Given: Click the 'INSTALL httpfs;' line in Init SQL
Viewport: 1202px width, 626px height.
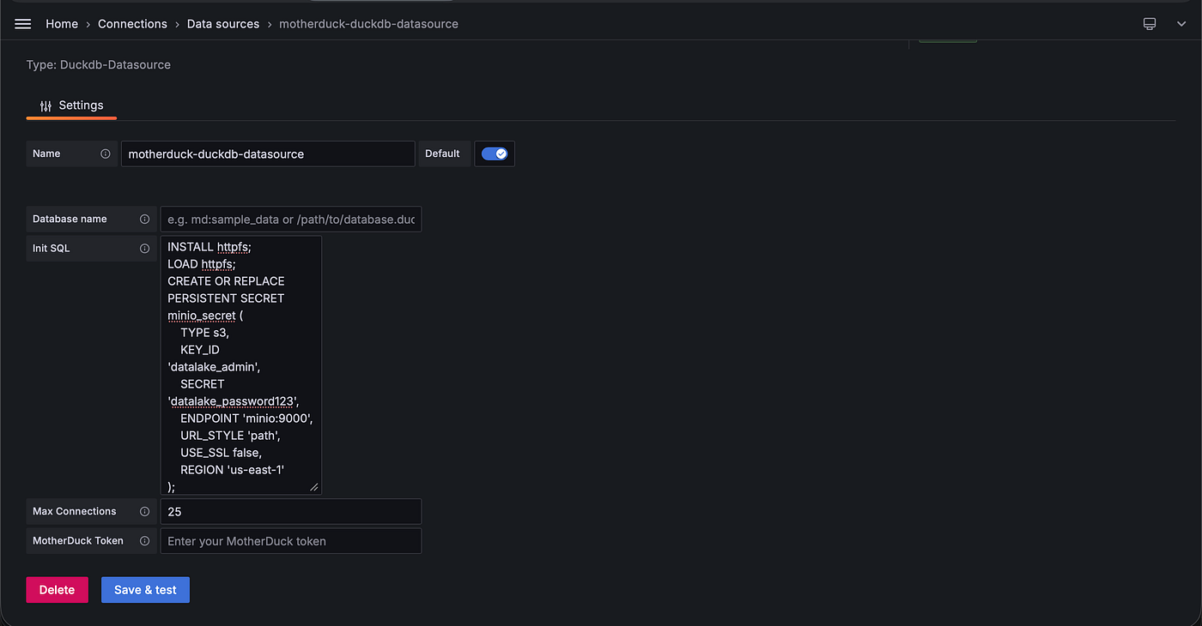Looking at the screenshot, I should pyautogui.click(x=209, y=247).
